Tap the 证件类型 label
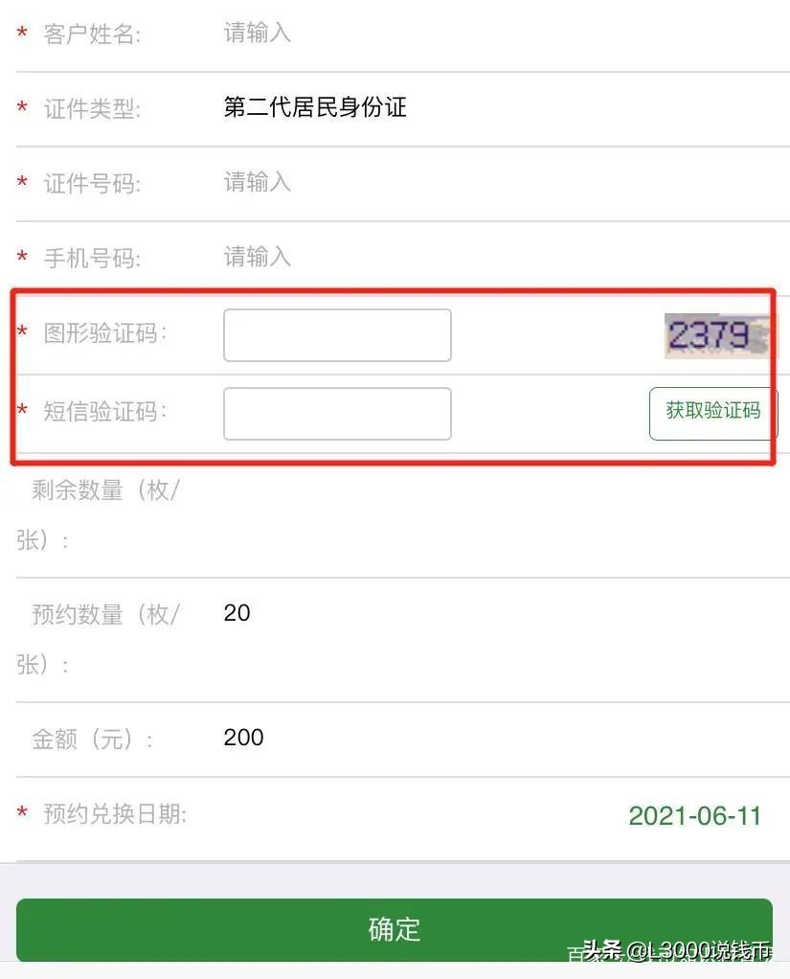The image size is (790, 979). pos(92,109)
